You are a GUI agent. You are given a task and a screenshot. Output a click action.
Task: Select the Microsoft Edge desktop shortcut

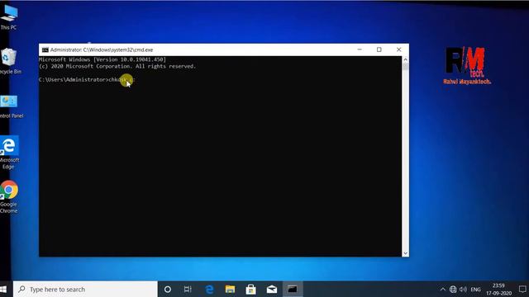[x=9, y=152]
